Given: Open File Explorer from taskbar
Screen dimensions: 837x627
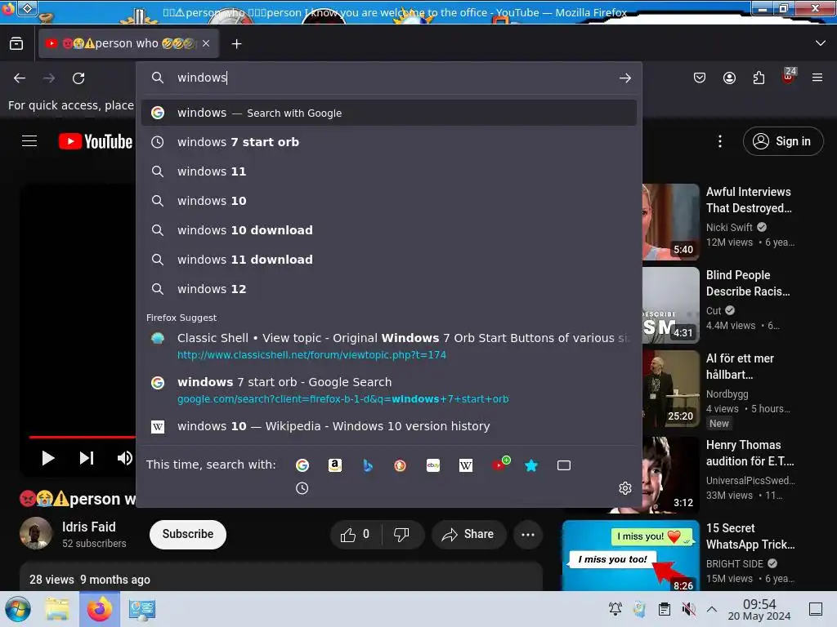Looking at the screenshot, I should point(56,609).
